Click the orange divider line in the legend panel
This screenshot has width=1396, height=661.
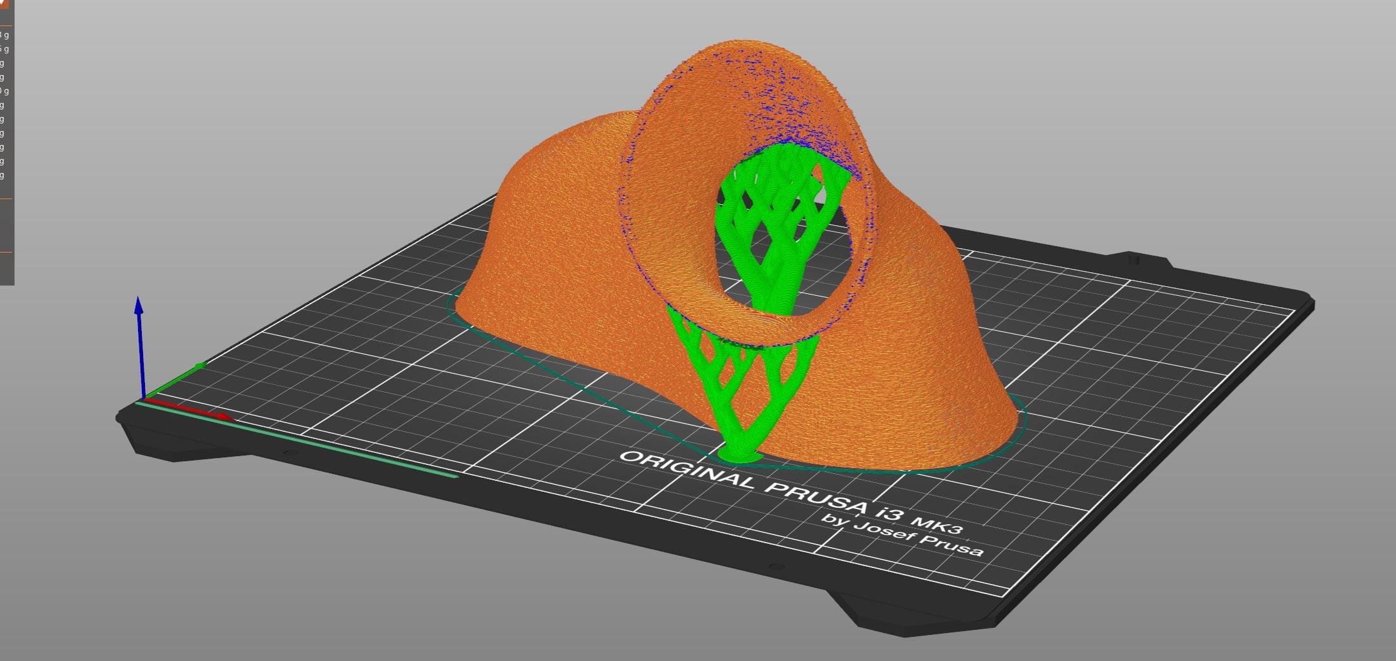8,24
